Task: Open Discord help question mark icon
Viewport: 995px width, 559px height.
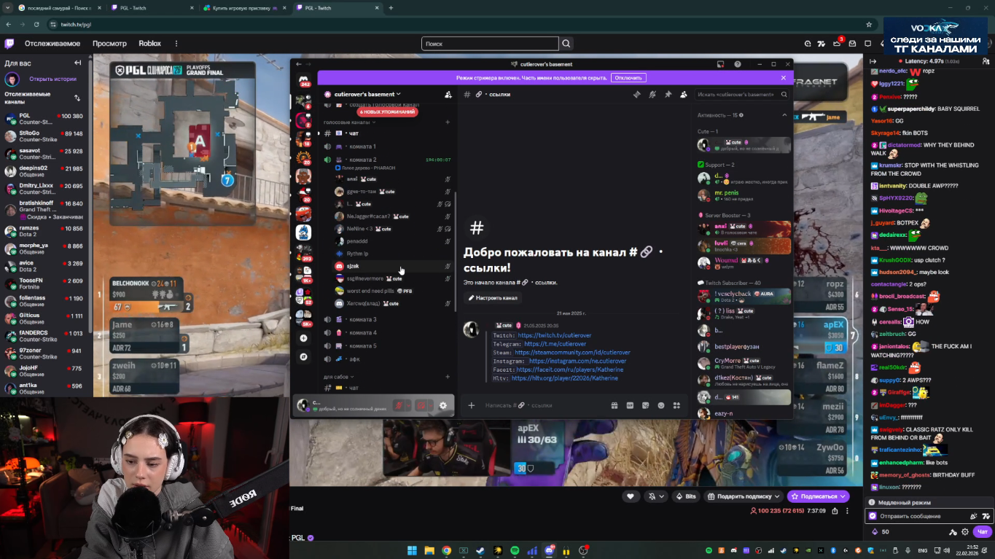Action: click(738, 64)
